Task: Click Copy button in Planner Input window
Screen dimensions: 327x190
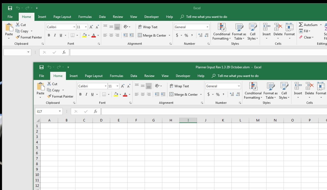Action: pyautogui.click(x=53, y=90)
